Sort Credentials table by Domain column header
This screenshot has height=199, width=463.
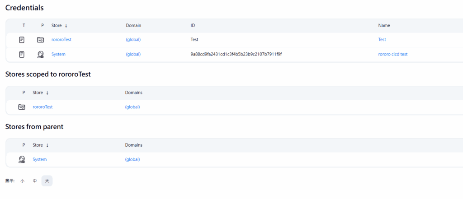pos(133,26)
